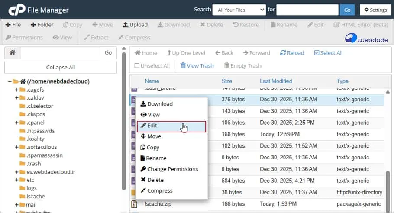394x213 pixels.
Task: Click the Delete toolbar button
Action: tap(211, 25)
